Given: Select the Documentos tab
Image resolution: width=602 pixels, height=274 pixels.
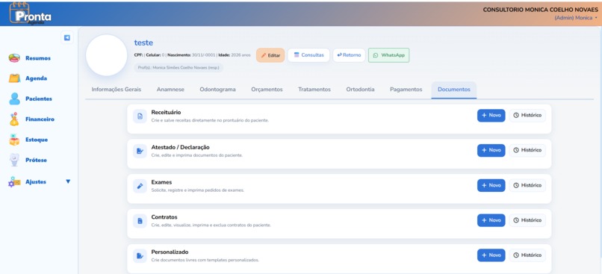Looking at the screenshot, I should pos(454,90).
